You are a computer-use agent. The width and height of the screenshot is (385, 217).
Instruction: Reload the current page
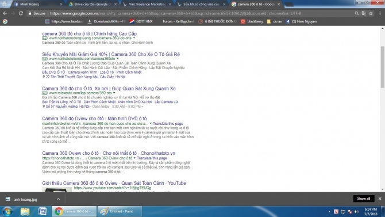[x=21, y=14]
